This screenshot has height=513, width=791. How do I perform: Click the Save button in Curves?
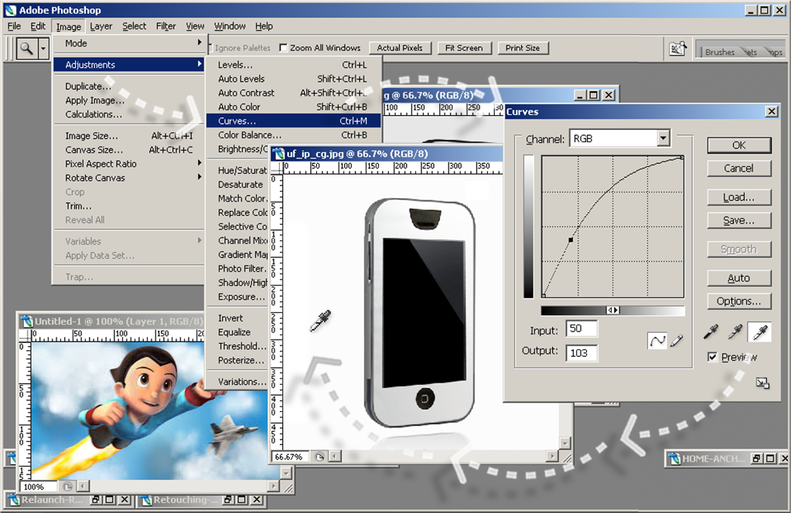739,220
